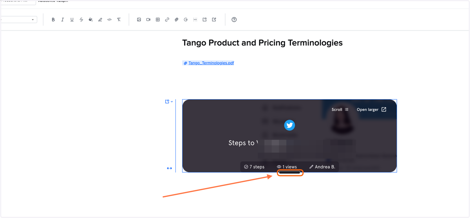Image resolution: width=470 pixels, height=218 pixels.
Task: Open embed block options dropdown
Action: point(169,102)
